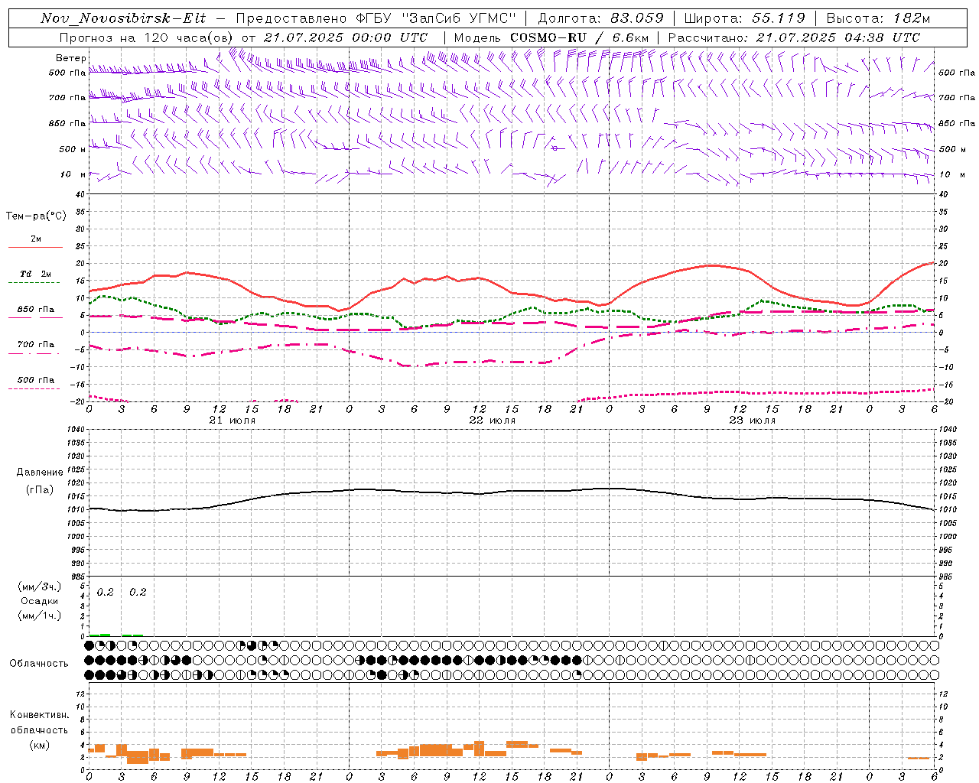This screenshot has height=783, width=979.
Task: Click the Давление pressure panel label
Action: pos(40,473)
